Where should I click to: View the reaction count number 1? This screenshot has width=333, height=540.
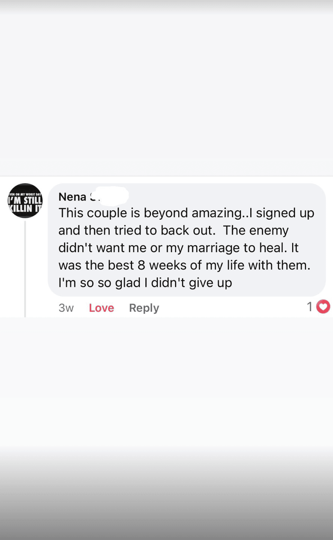pos(310,307)
